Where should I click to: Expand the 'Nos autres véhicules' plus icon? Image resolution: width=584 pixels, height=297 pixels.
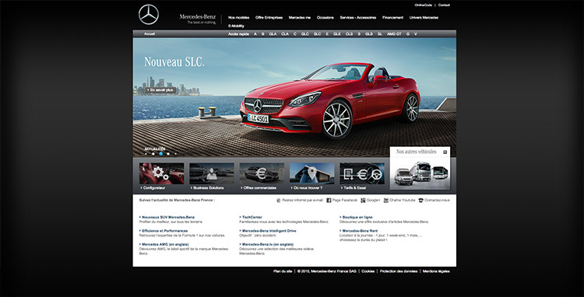[x=445, y=152]
